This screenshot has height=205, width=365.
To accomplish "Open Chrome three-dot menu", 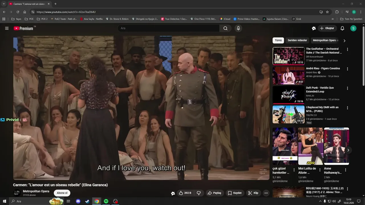I will click(x=360, y=12).
